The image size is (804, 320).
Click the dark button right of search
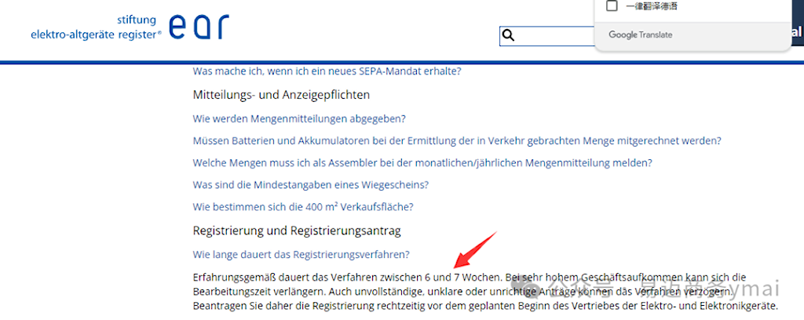tap(795, 34)
